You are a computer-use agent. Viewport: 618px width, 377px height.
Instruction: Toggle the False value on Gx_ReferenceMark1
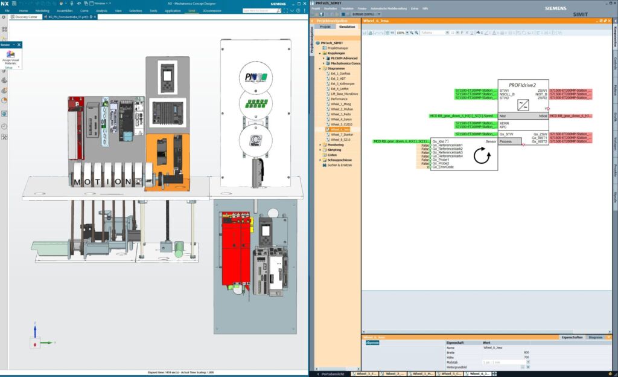point(424,145)
